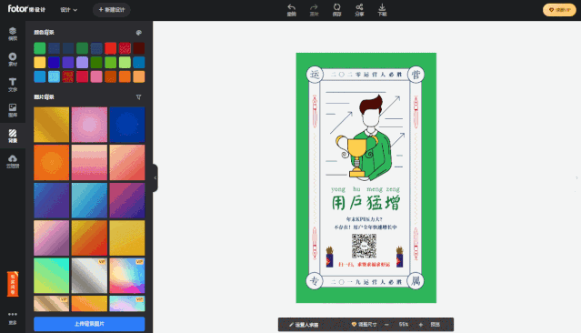Viewport: 581px width, 333px height.
Task: Open the color palette picker icon
Action: pos(139,33)
